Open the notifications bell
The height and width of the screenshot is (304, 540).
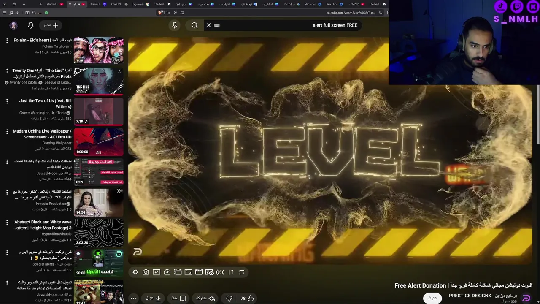[x=30, y=25]
